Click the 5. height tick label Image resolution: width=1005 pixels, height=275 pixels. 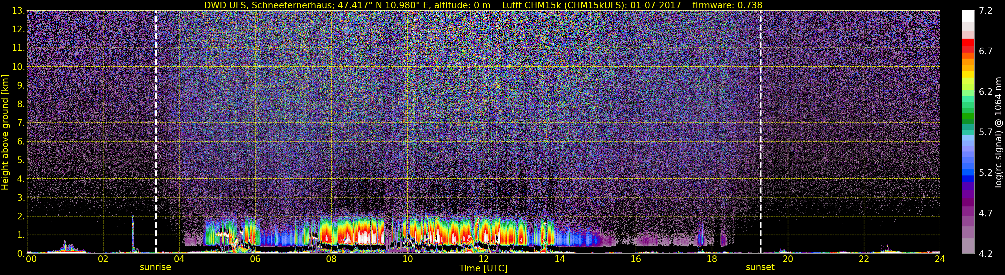point(21,160)
